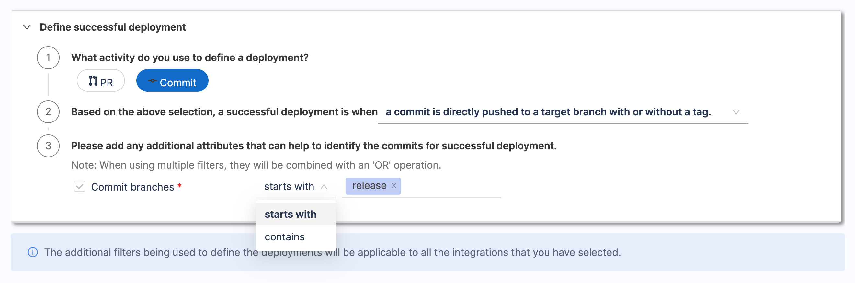Click the commit node icon in Commit button
The image size is (855, 283).
click(x=152, y=81)
